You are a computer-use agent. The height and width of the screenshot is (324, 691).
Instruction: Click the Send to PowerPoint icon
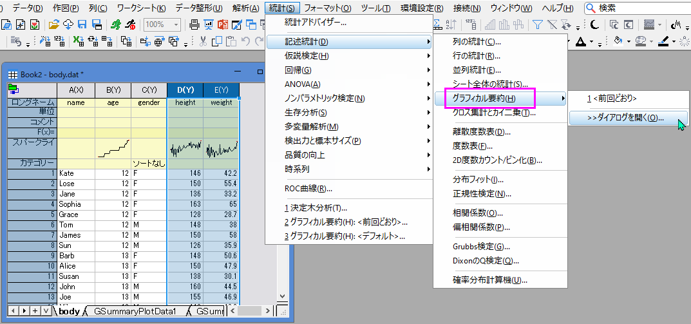click(x=222, y=24)
